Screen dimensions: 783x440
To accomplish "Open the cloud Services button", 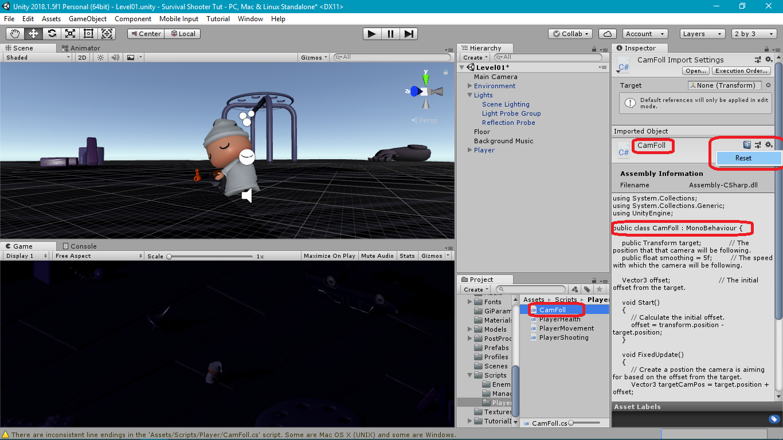I will (607, 34).
